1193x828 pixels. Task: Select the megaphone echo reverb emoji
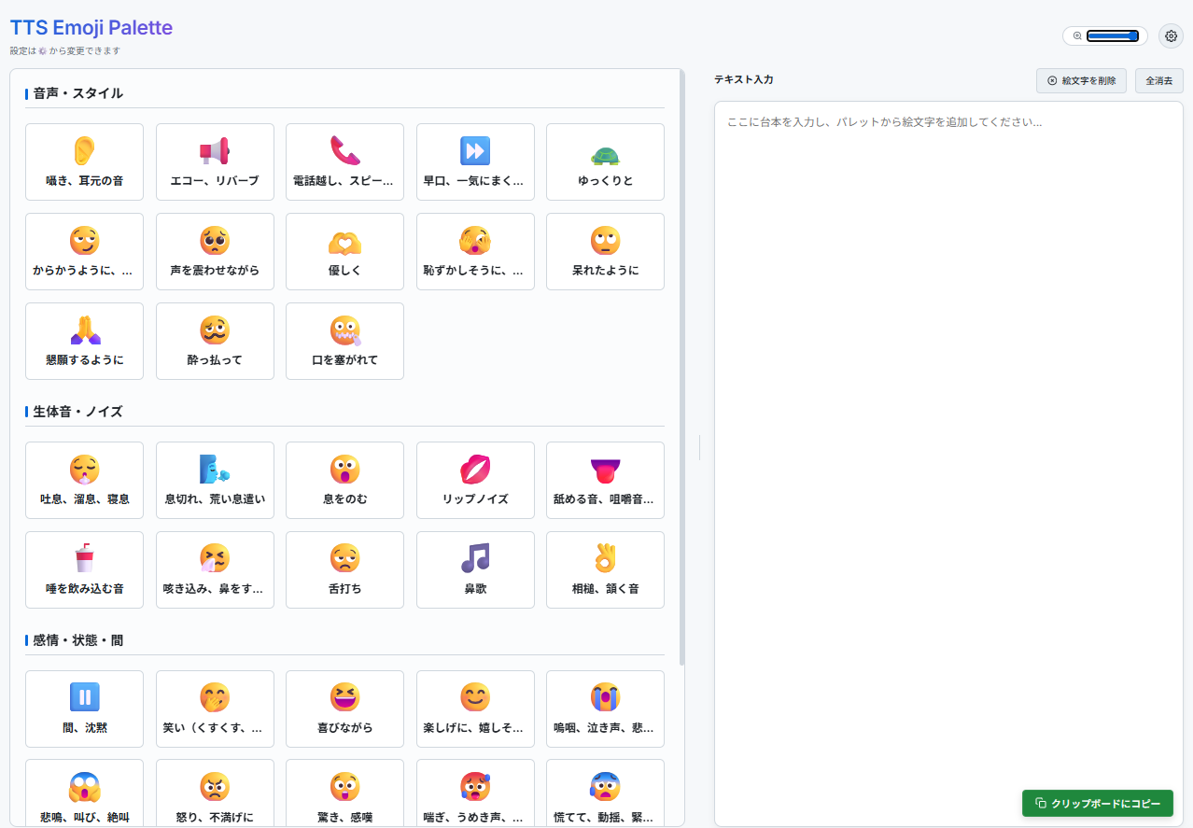[215, 161]
